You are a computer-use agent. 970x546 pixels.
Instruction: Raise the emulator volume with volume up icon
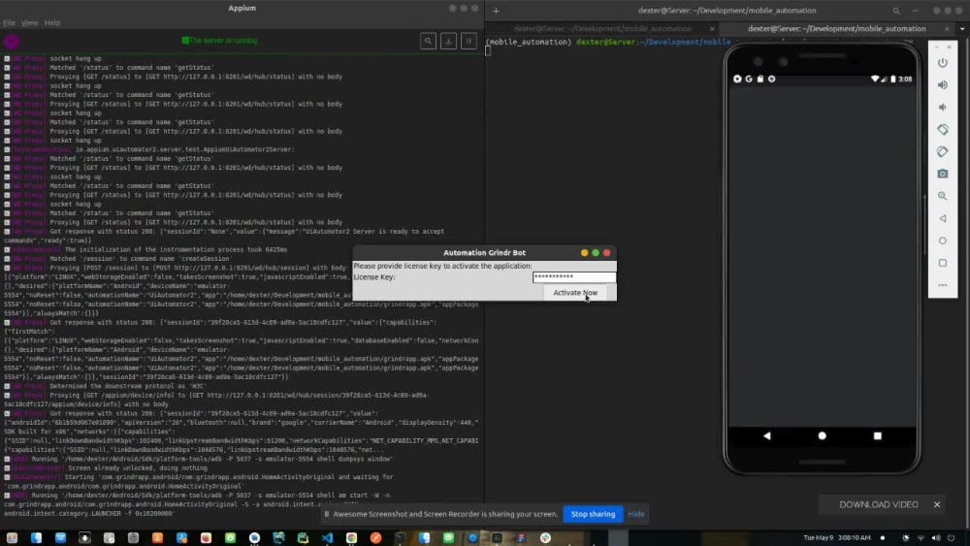942,84
